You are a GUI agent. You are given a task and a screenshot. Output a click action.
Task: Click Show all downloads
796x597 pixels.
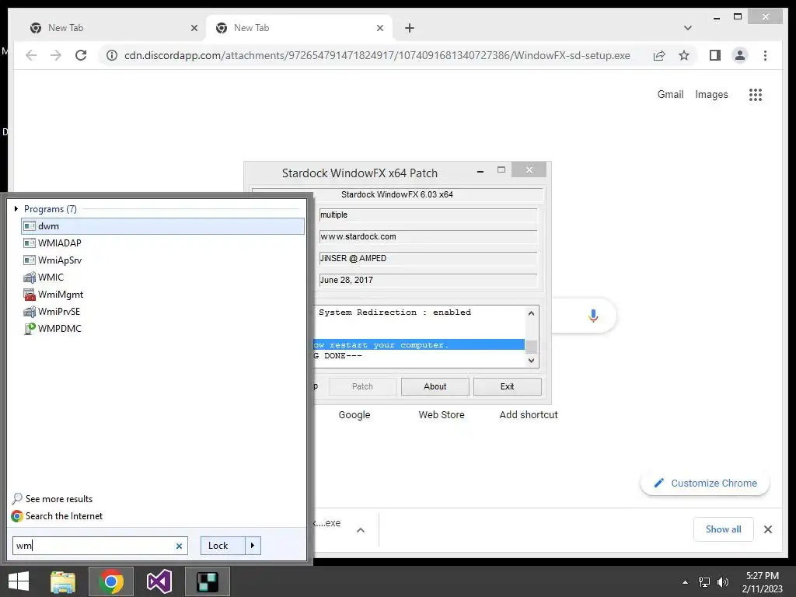pyautogui.click(x=724, y=529)
